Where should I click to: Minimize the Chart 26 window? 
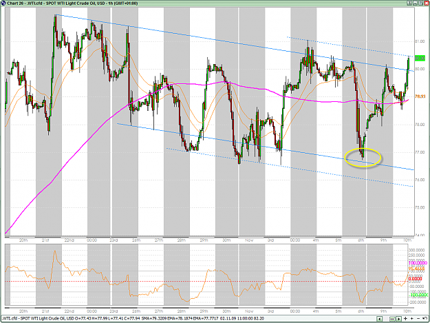click(415, 3)
